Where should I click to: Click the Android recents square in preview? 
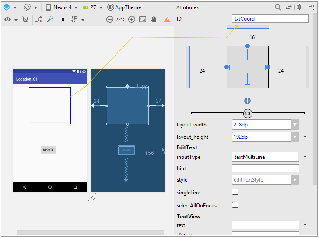pos(75,187)
